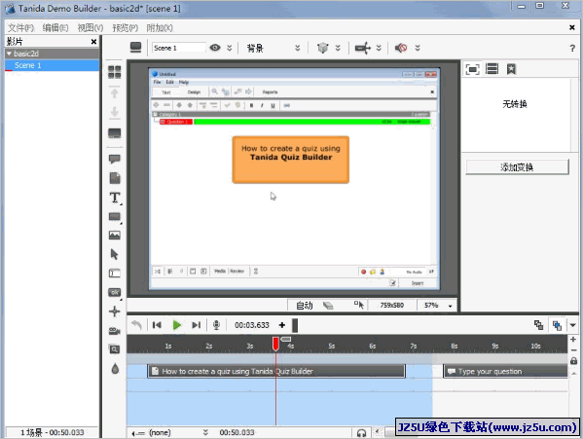Select the rectangle shape tool
583x439 pixels.
[115, 217]
